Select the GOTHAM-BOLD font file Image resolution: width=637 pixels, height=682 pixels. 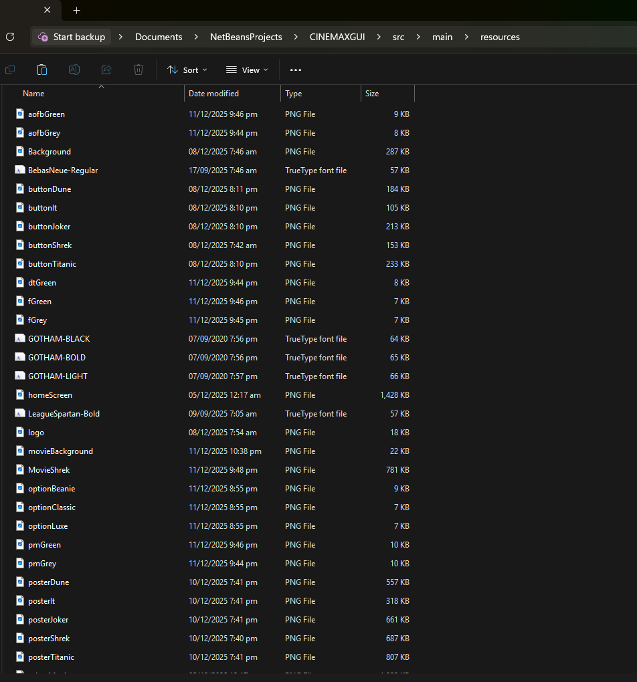click(x=57, y=358)
